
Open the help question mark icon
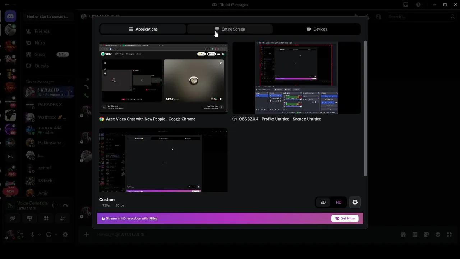click(x=418, y=5)
